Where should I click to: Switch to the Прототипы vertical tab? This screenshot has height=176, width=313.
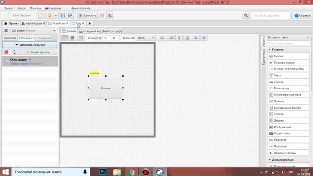[264, 58]
